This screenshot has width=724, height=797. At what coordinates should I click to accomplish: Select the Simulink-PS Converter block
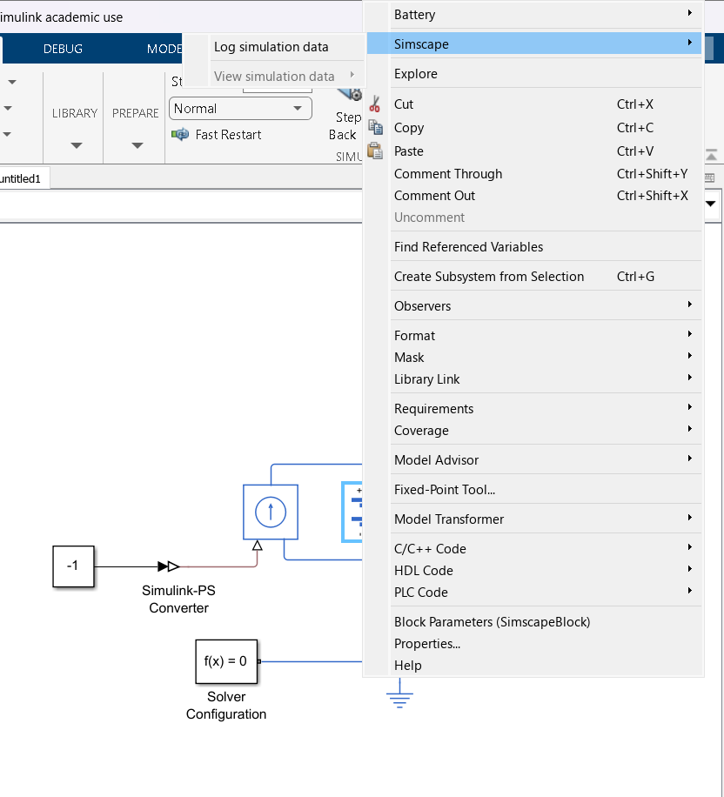click(169, 566)
